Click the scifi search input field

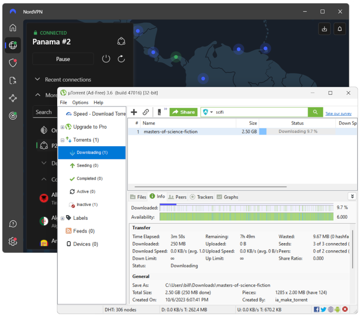[x=261, y=112]
